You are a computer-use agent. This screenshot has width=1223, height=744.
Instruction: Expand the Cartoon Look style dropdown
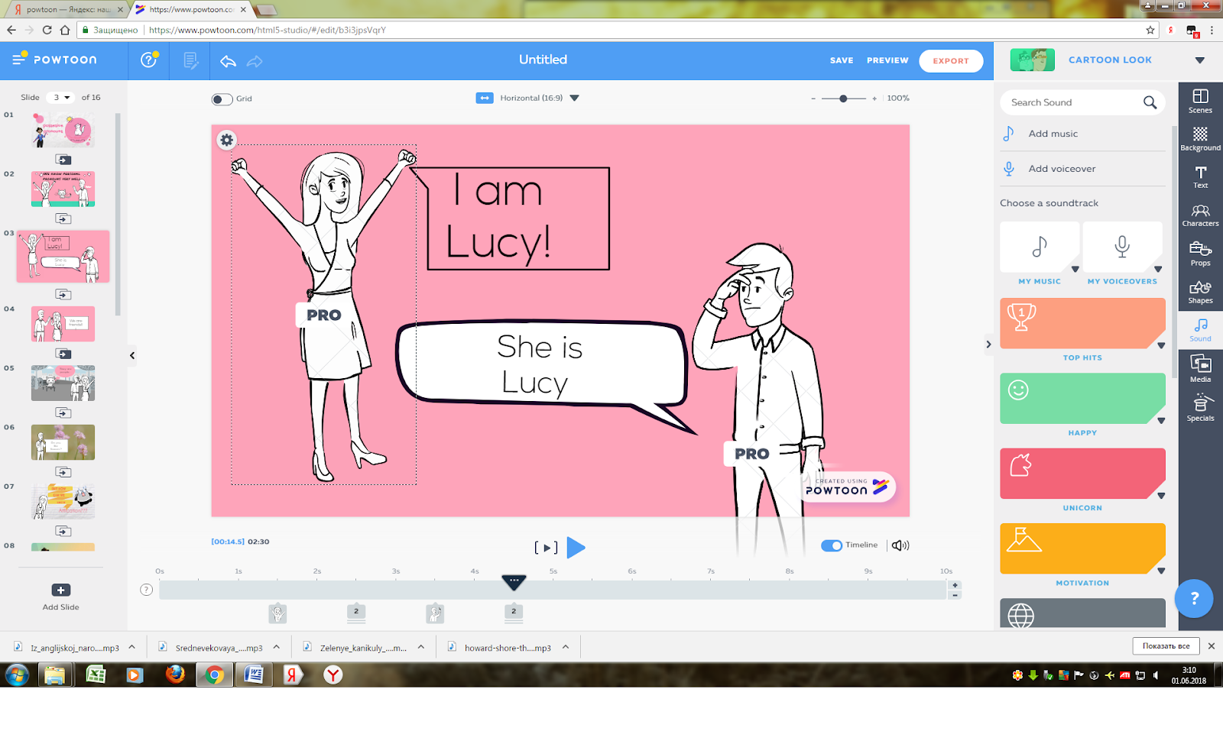pos(1199,60)
